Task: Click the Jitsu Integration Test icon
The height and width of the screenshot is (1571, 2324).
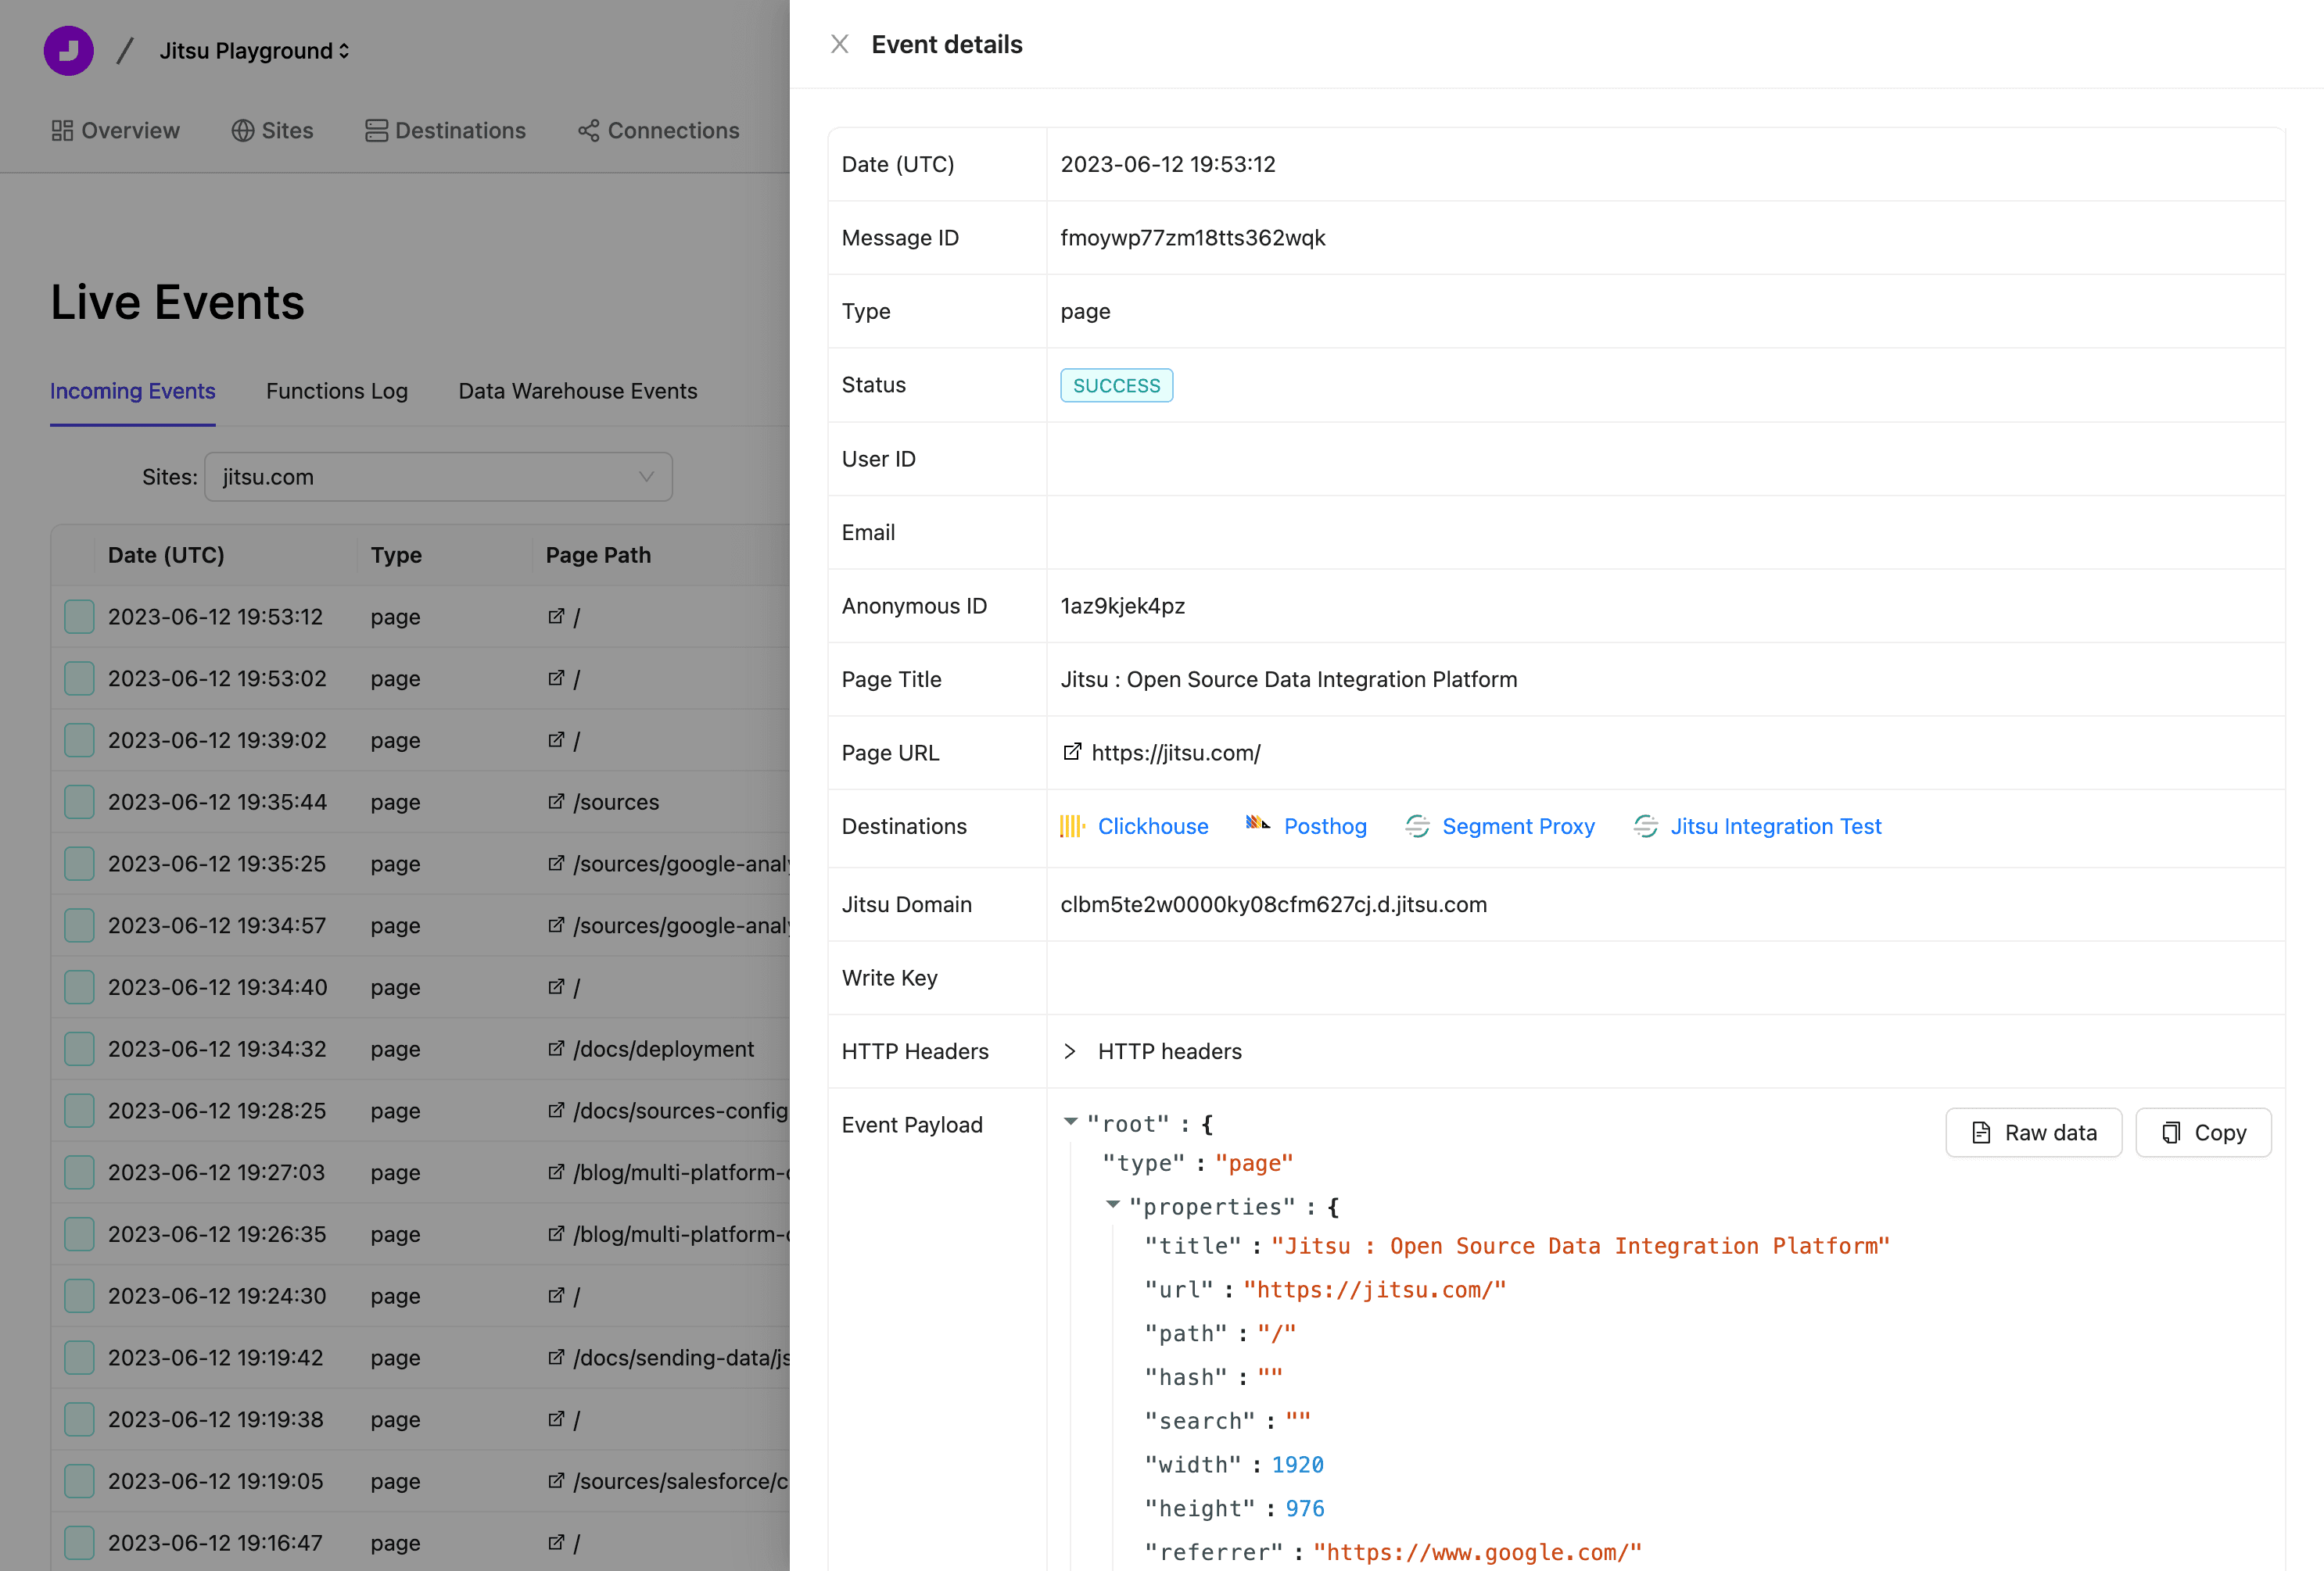Action: (x=1645, y=826)
